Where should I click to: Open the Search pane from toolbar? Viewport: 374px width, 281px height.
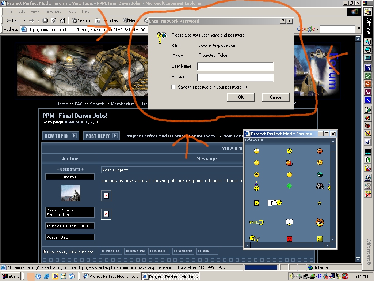pos(81,20)
